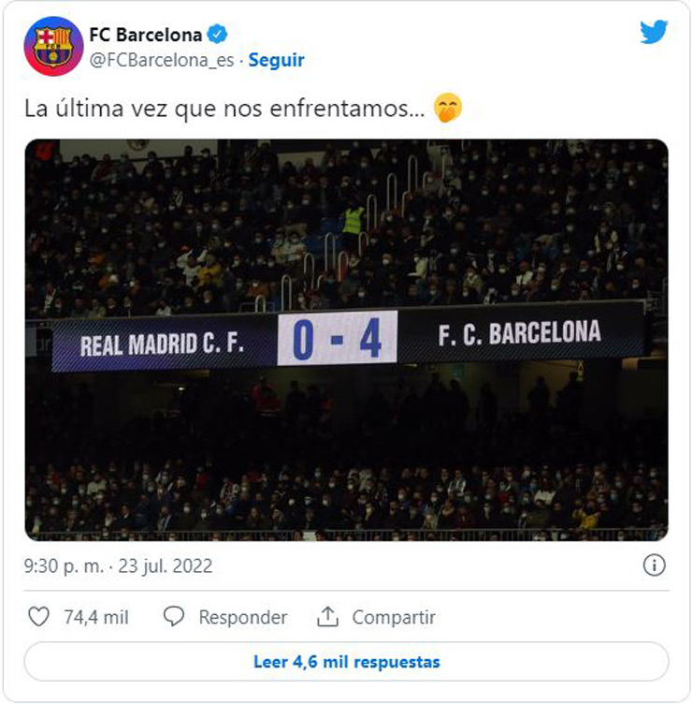Click the share arrow icon
The image size is (692, 704).
[327, 617]
